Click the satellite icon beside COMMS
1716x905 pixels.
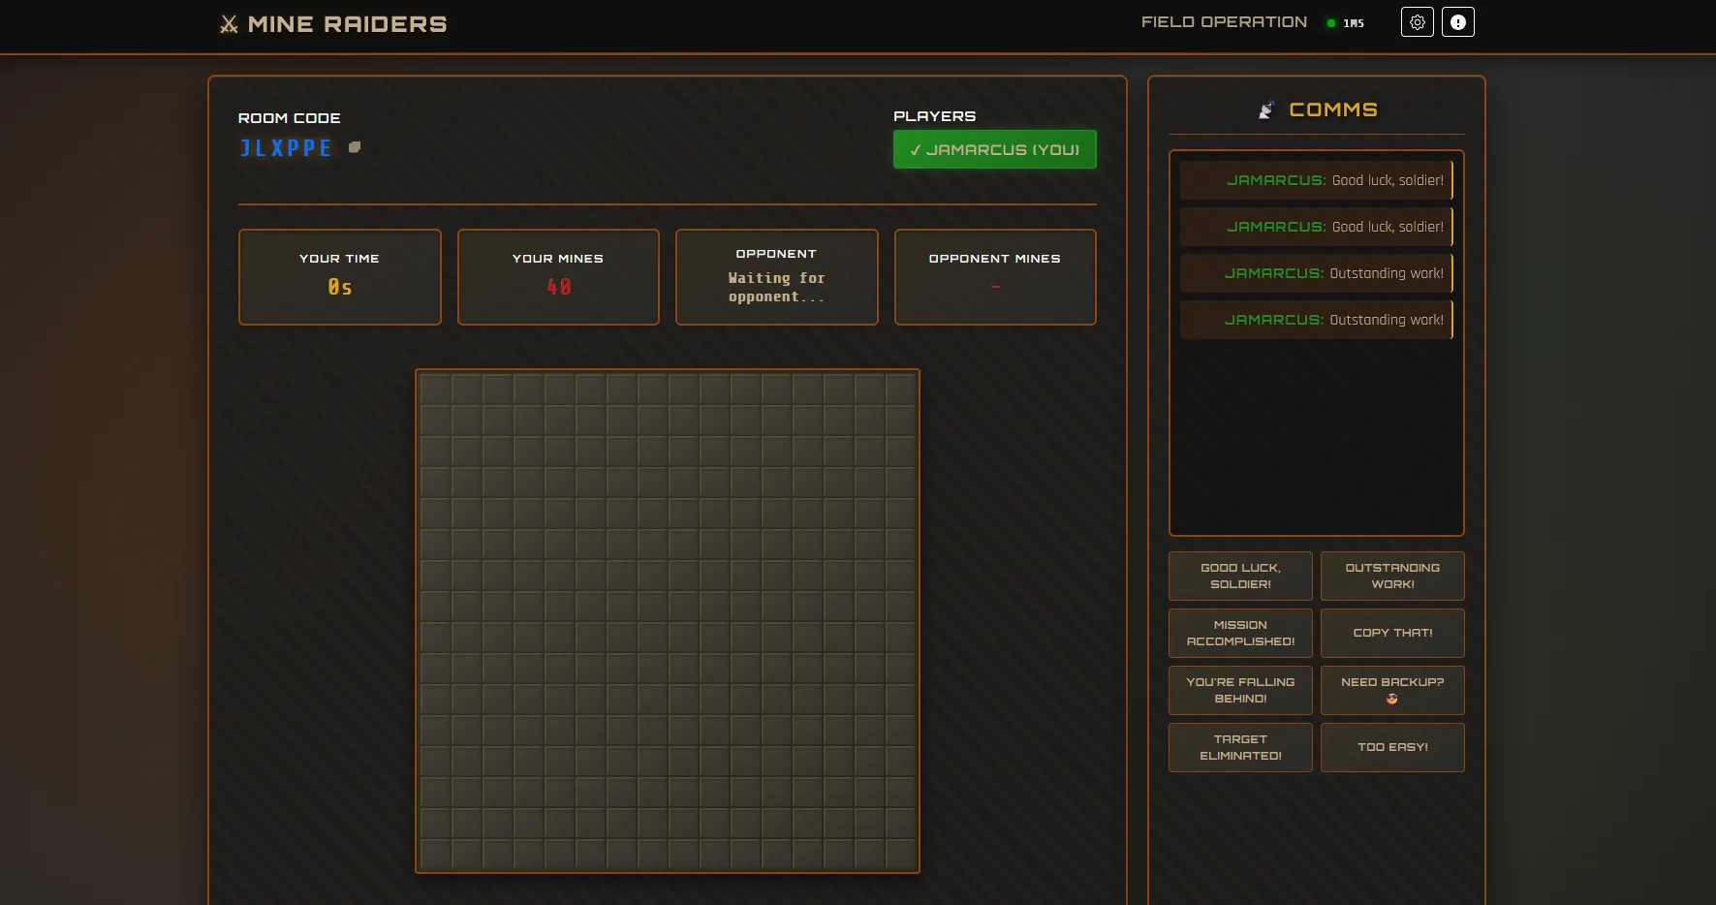pyautogui.click(x=1265, y=110)
